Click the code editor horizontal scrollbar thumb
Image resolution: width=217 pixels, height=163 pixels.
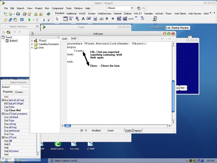68,126
